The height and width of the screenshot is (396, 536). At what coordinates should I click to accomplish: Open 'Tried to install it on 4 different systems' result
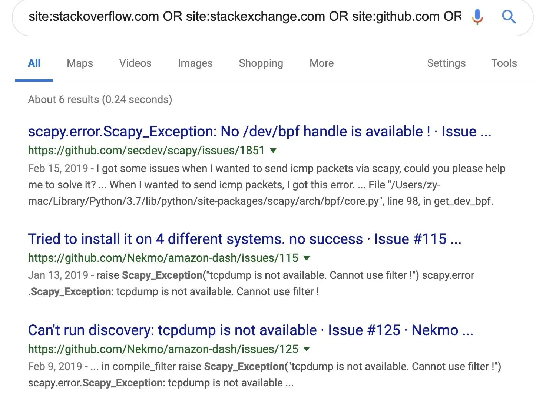click(x=245, y=239)
